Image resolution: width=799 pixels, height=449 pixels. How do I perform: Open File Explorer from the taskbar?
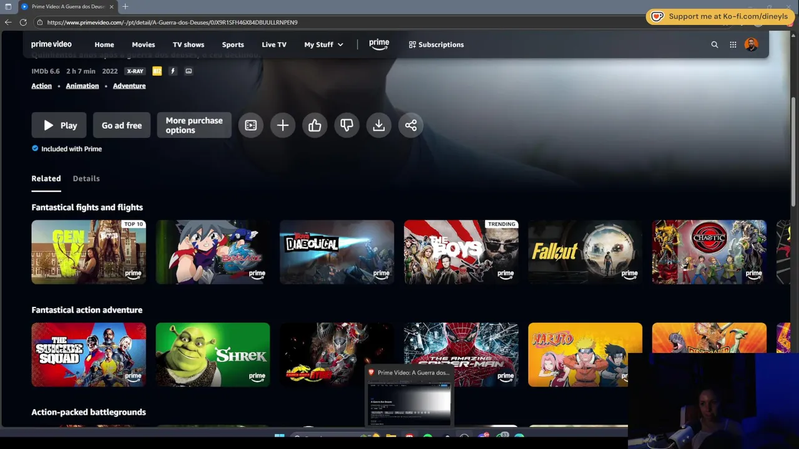391,436
